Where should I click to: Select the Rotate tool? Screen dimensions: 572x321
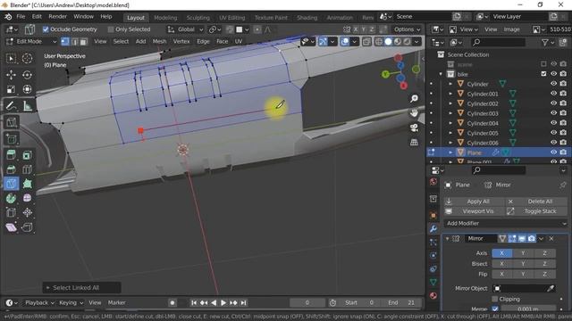pyautogui.click(x=27, y=75)
